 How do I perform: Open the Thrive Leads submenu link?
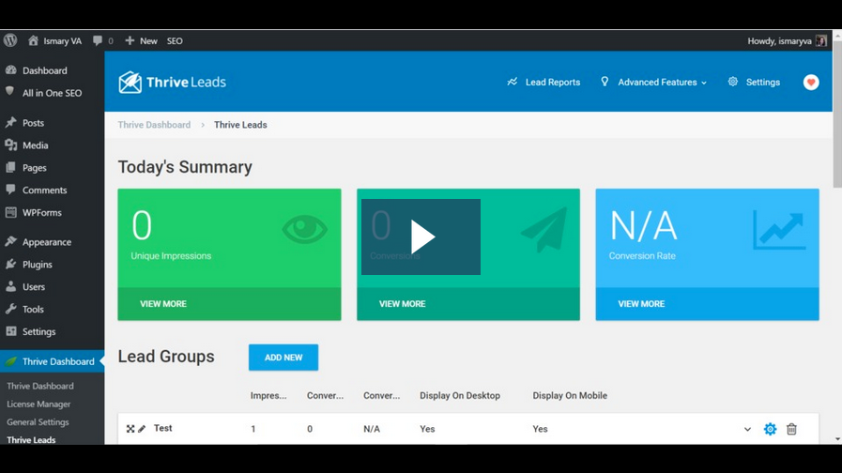point(31,440)
